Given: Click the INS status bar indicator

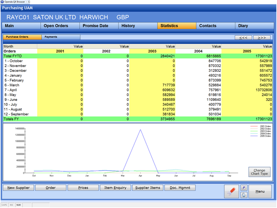Looking at the screenshot, I should (12, 205).
